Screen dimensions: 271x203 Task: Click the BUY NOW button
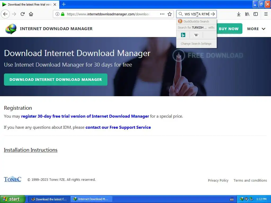[x=229, y=29]
